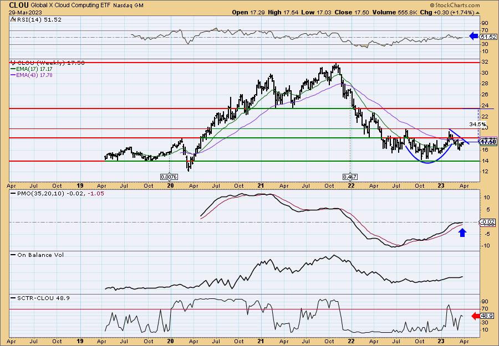Viewport: 499px width, 346px height.
Task: Click the 70 label on the SCTR axis
Action: [x=485, y=308]
